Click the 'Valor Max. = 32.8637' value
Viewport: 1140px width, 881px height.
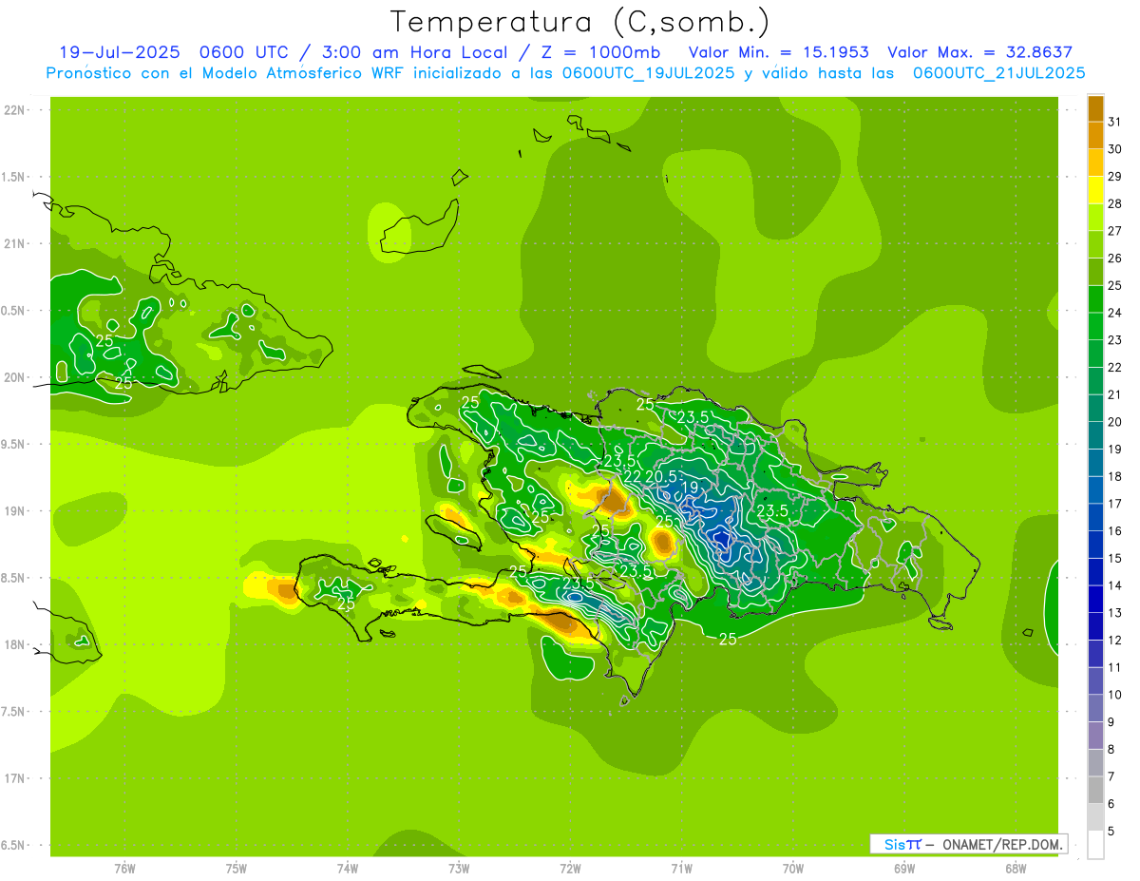tap(980, 52)
